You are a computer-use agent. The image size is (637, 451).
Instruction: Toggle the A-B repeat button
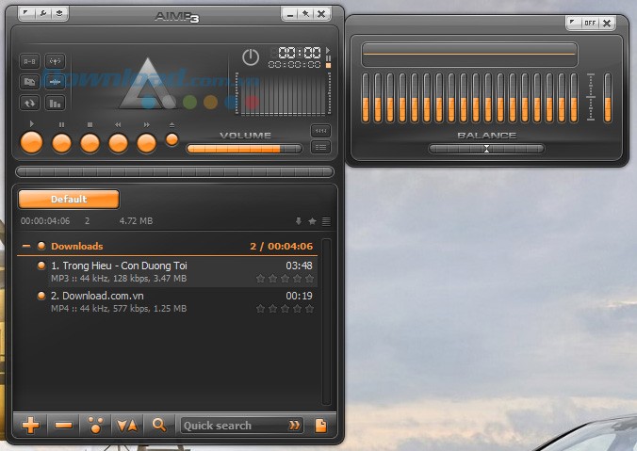click(29, 62)
